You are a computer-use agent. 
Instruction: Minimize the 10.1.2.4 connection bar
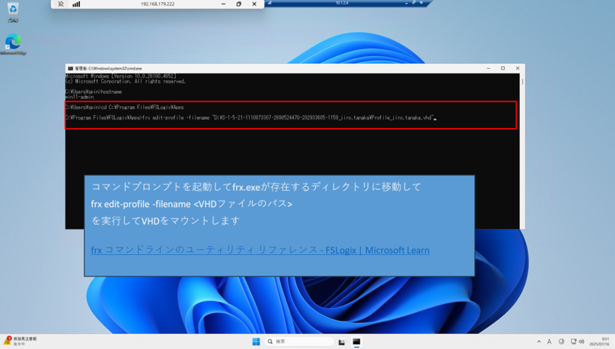(407, 3)
